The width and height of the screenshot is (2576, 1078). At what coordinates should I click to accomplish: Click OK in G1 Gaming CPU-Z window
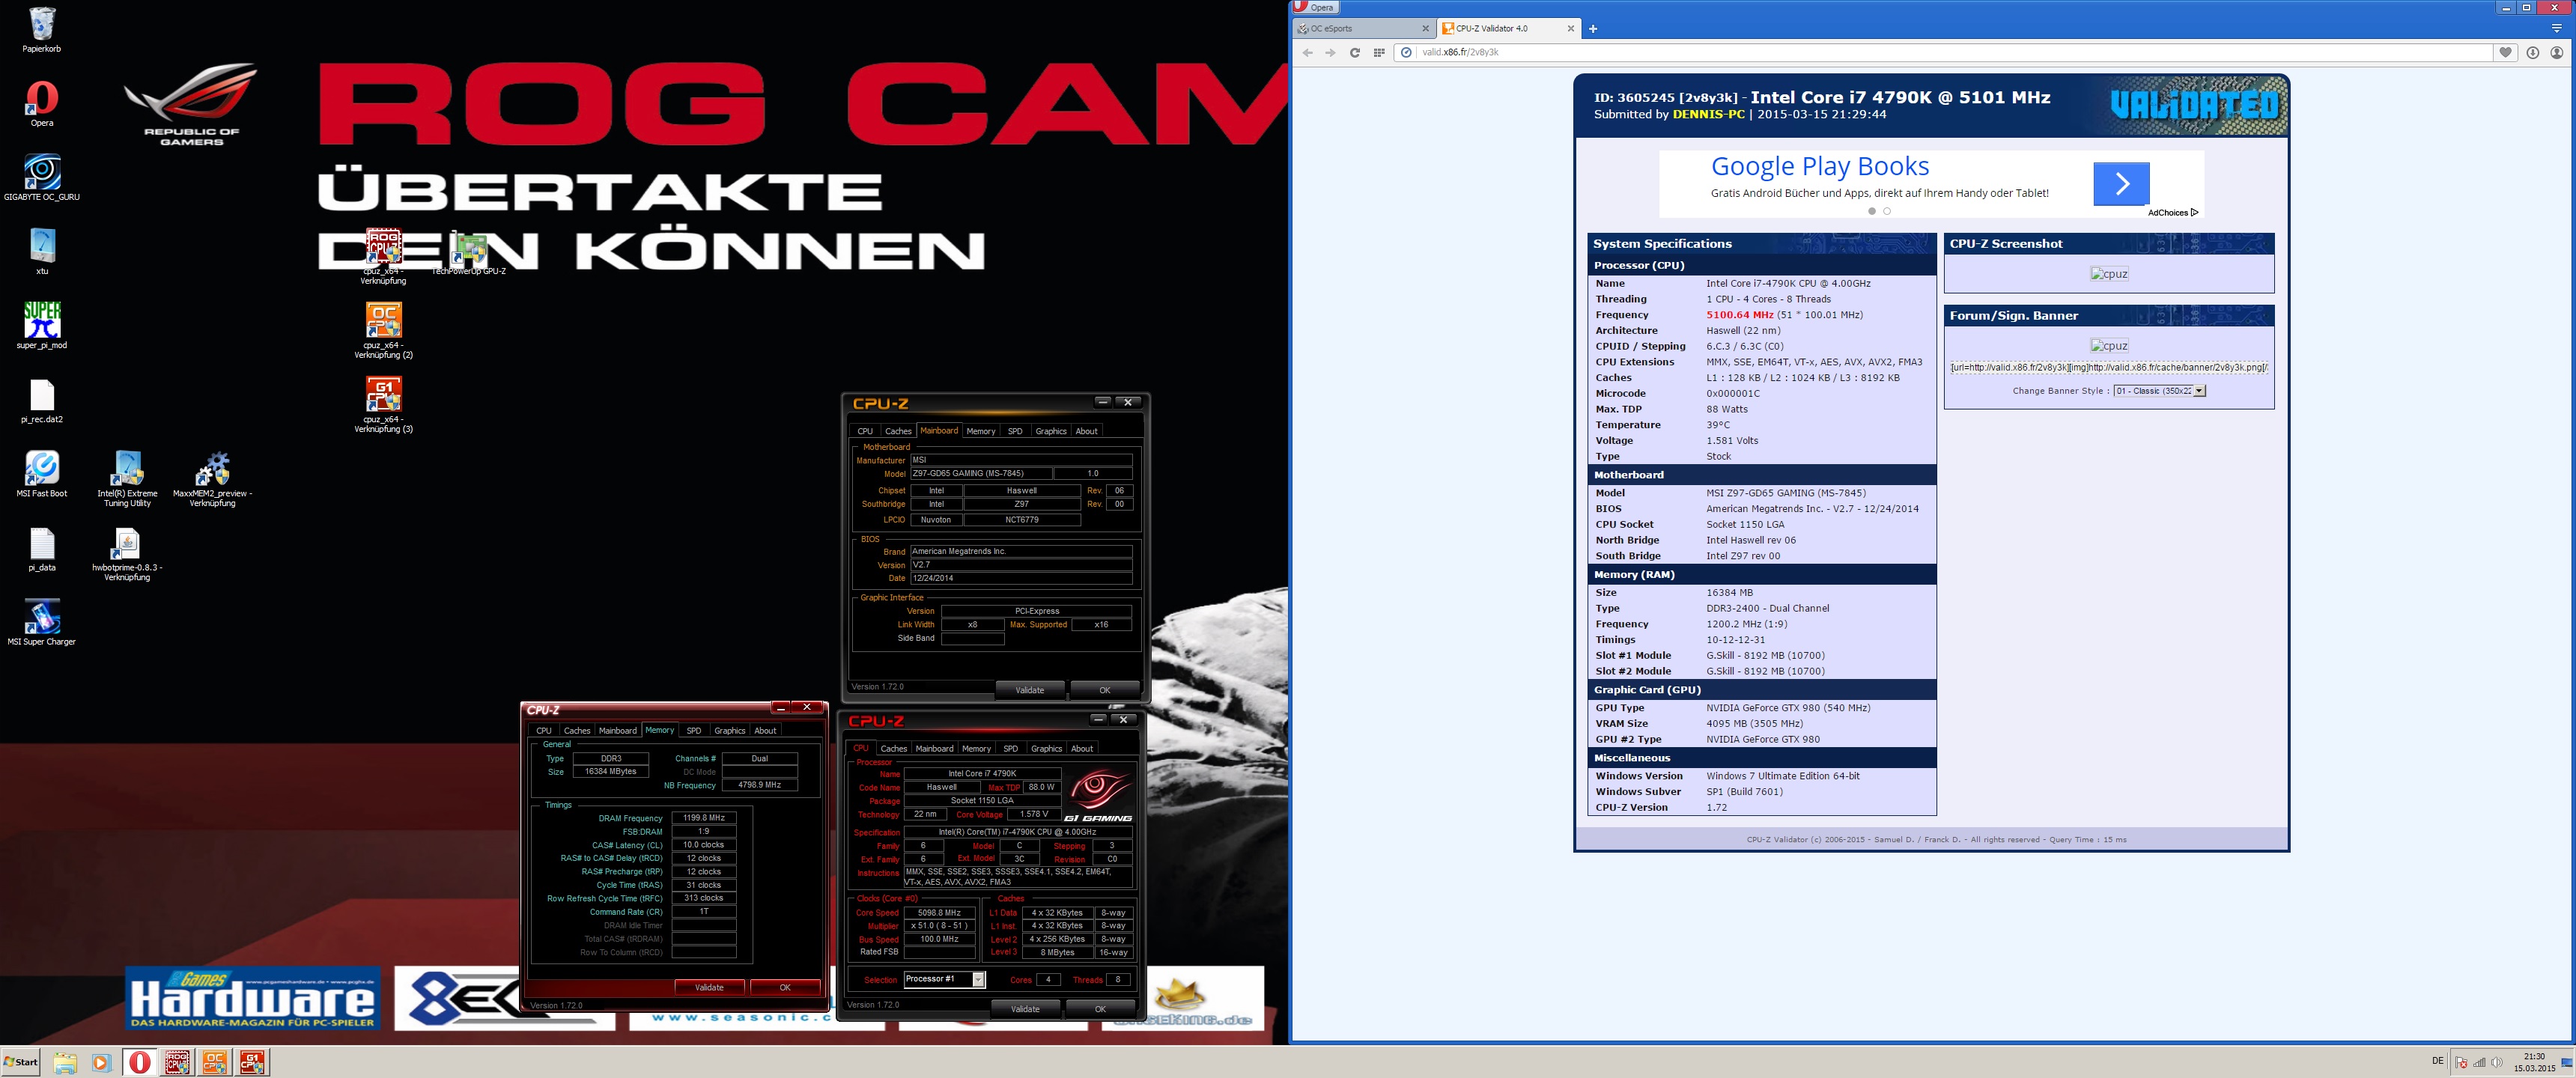[x=1100, y=1009]
